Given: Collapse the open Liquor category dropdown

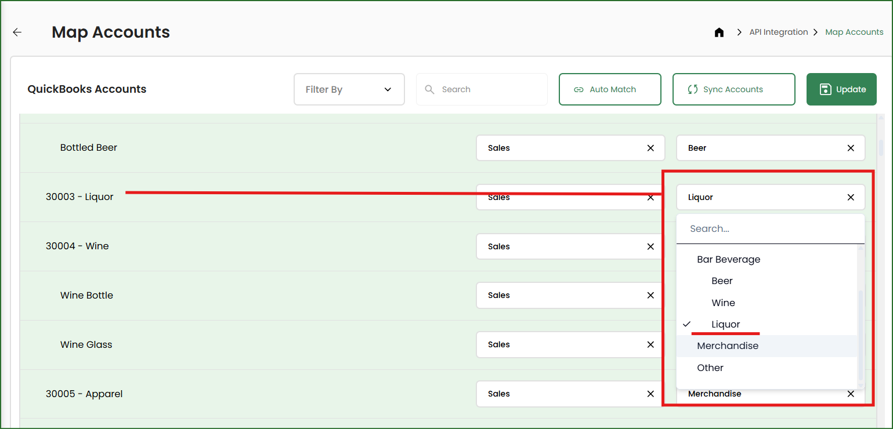Looking at the screenshot, I should tap(771, 198).
